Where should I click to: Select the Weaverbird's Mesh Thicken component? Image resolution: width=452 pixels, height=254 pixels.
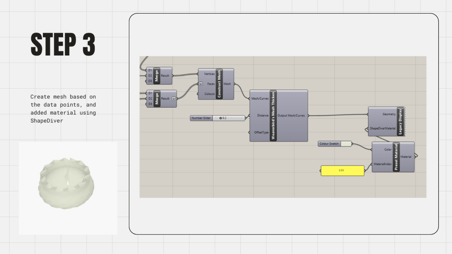click(x=273, y=116)
